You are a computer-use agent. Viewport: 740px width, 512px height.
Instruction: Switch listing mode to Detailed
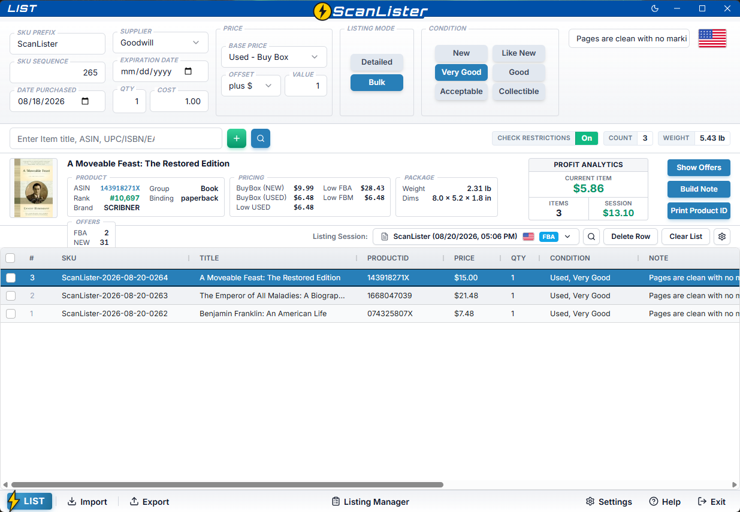point(377,62)
